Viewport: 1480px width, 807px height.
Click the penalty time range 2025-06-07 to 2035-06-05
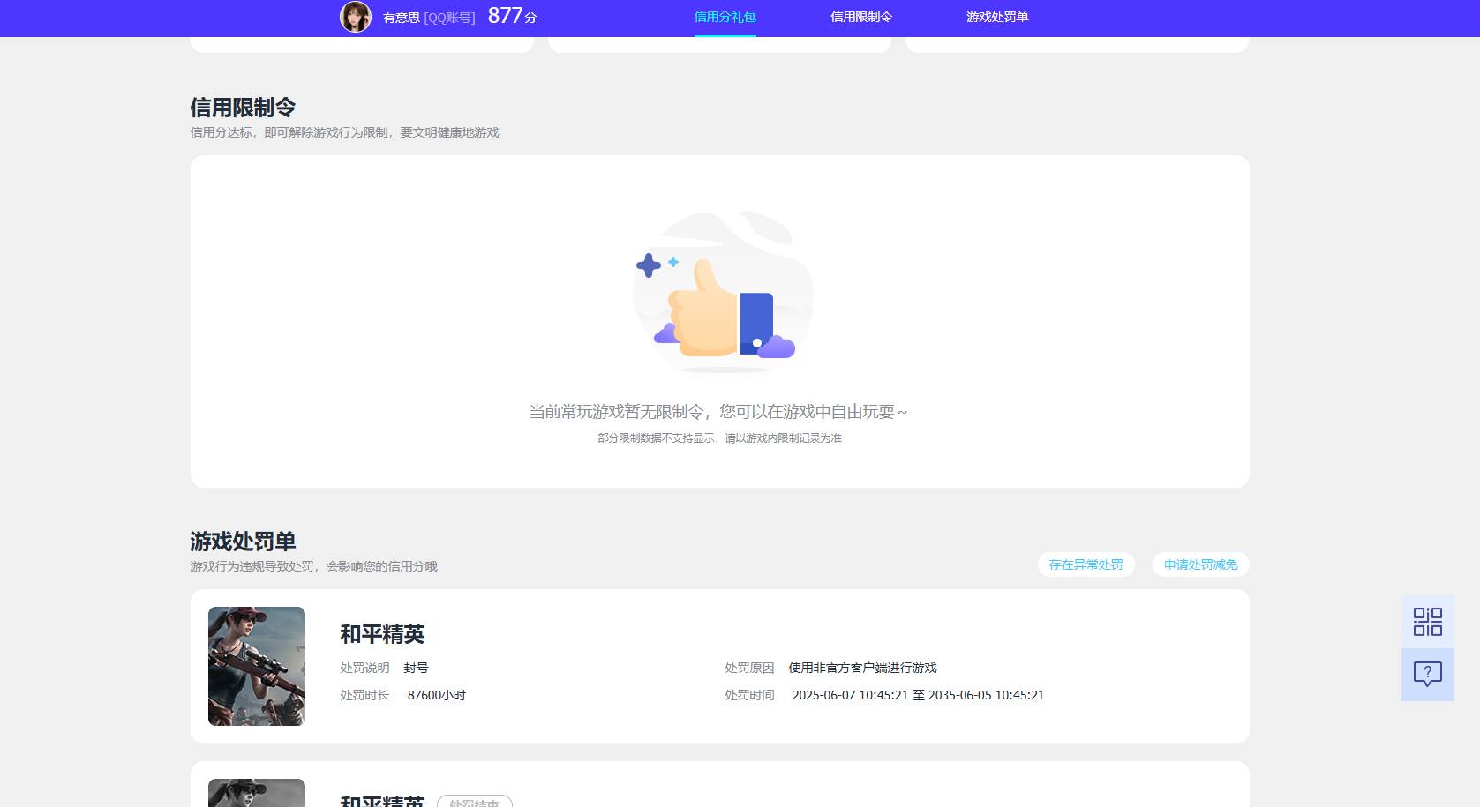pyautogui.click(x=918, y=695)
